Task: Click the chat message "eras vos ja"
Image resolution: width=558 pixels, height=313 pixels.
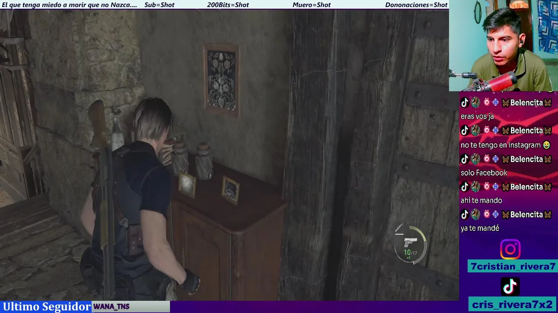Action: [477, 117]
